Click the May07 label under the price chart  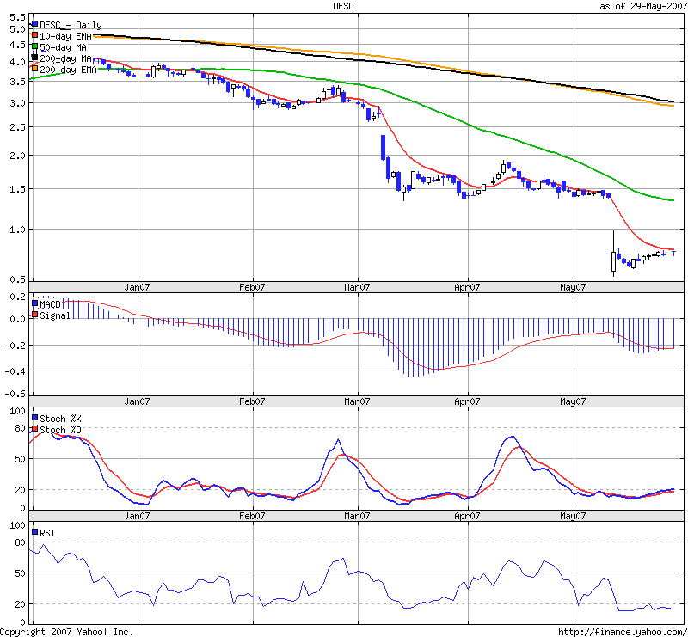point(573,287)
